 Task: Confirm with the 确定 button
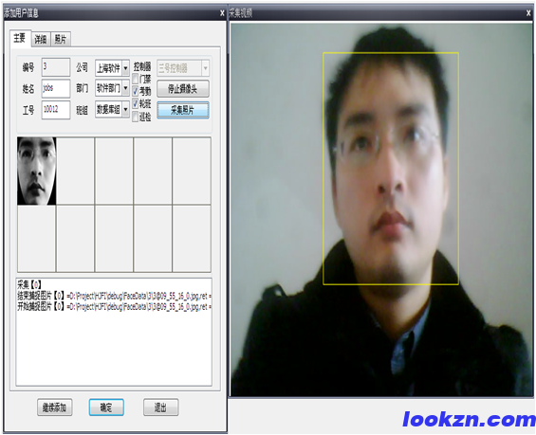(106, 407)
